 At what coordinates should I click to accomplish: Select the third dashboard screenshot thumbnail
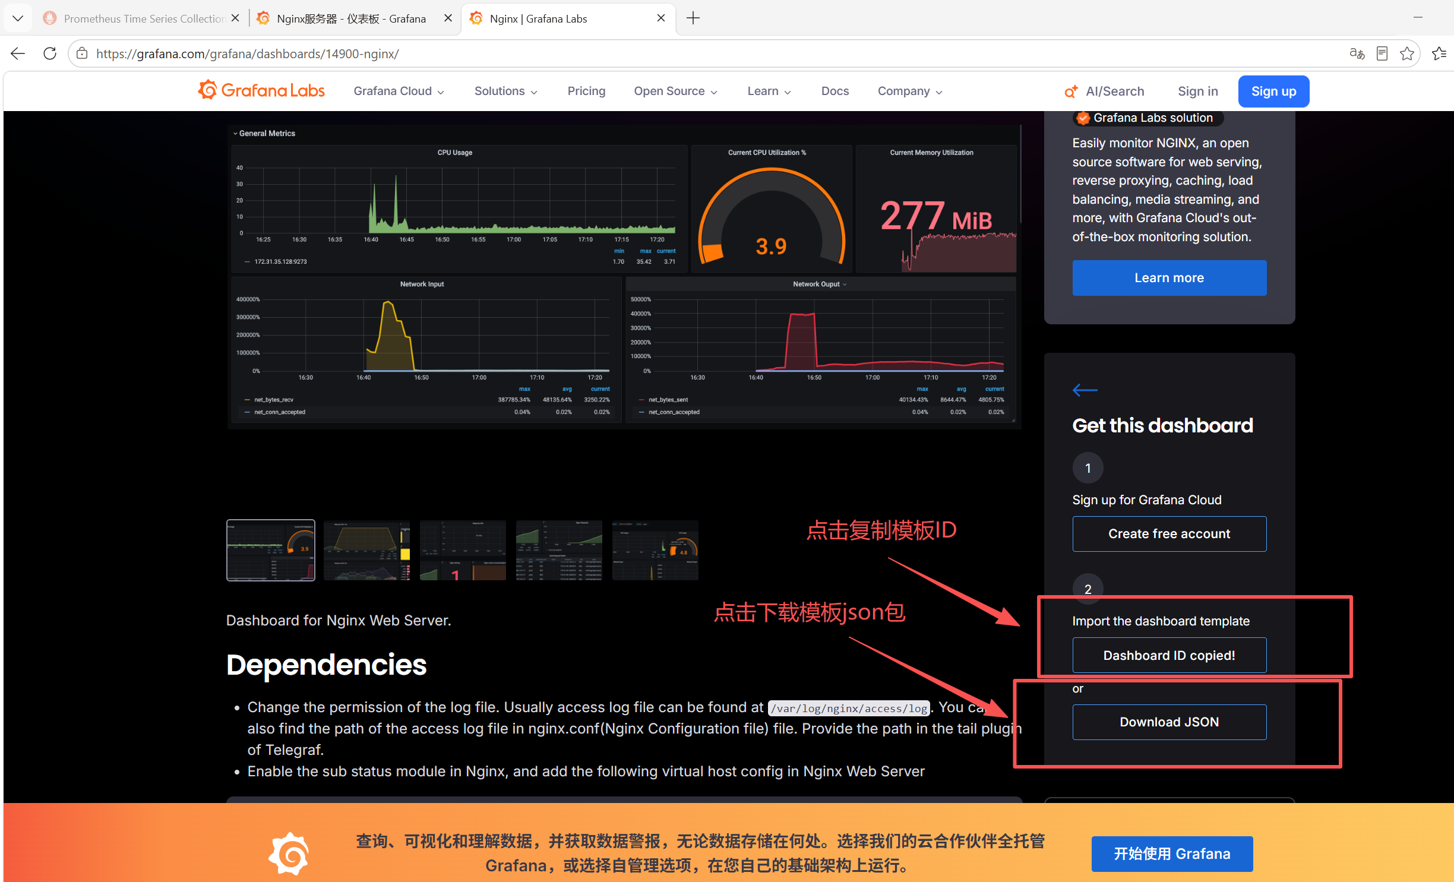[x=463, y=550]
